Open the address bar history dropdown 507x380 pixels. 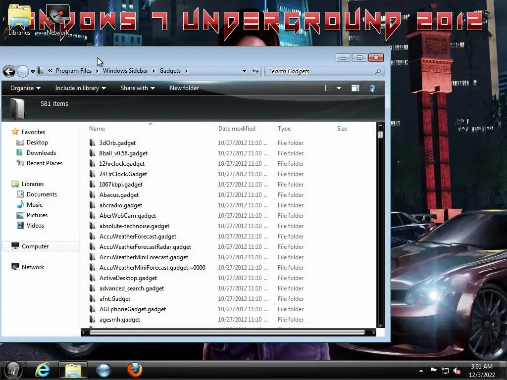[244, 71]
